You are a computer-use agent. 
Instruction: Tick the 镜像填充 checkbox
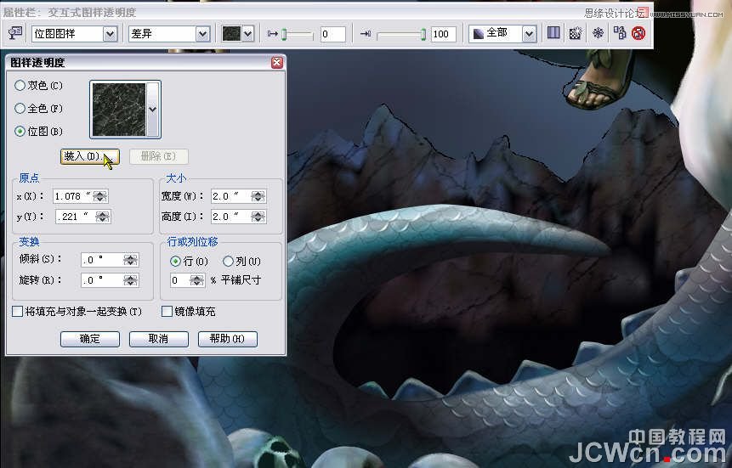coord(167,312)
